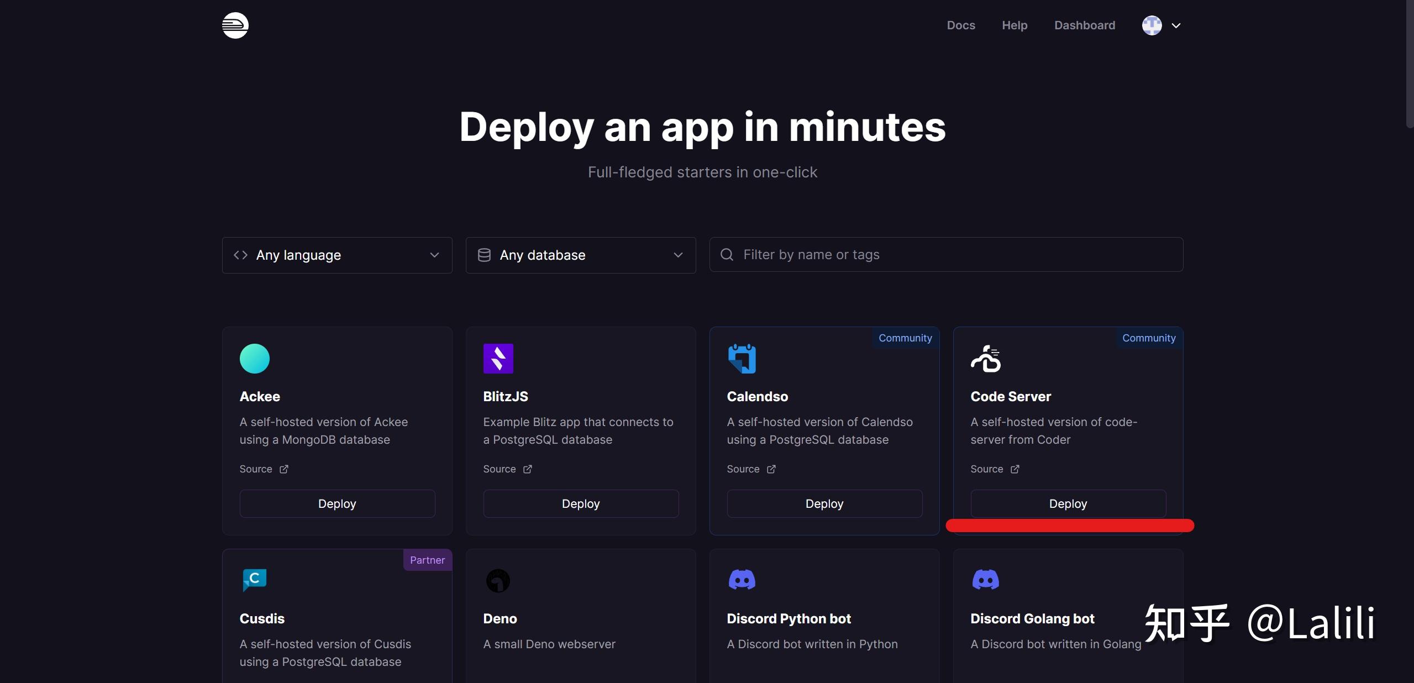
Task: Click the Ackee teal circle icon
Action: point(255,359)
